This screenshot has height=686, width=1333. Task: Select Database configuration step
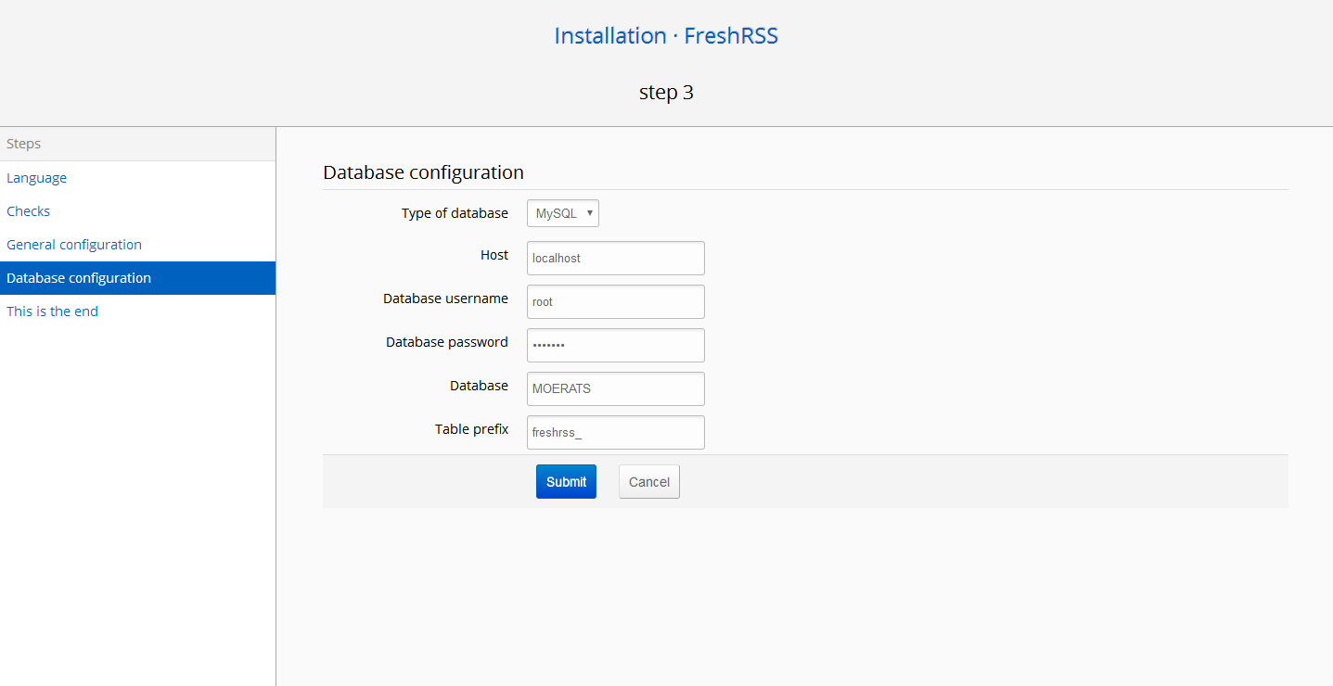137,278
